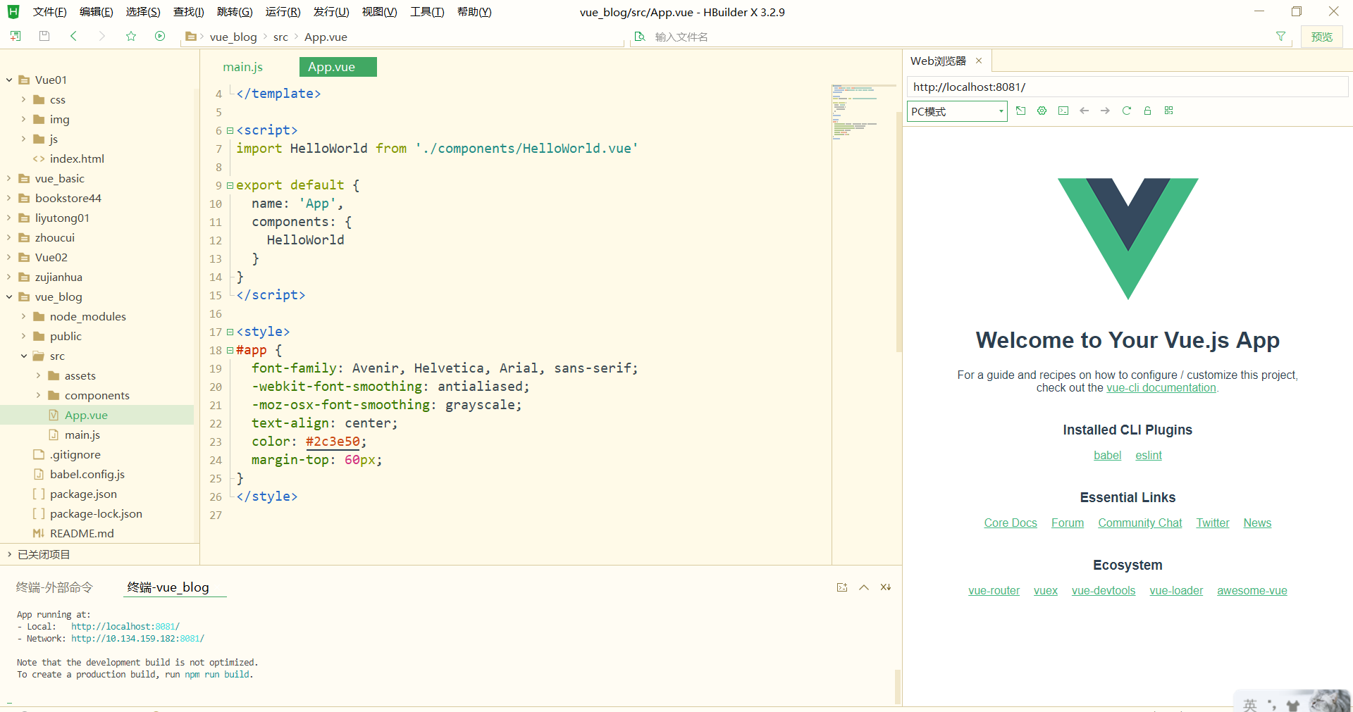The height and width of the screenshot is (712, 1353).
Task: Open the Core Docs link
Action: (1011, 523)
